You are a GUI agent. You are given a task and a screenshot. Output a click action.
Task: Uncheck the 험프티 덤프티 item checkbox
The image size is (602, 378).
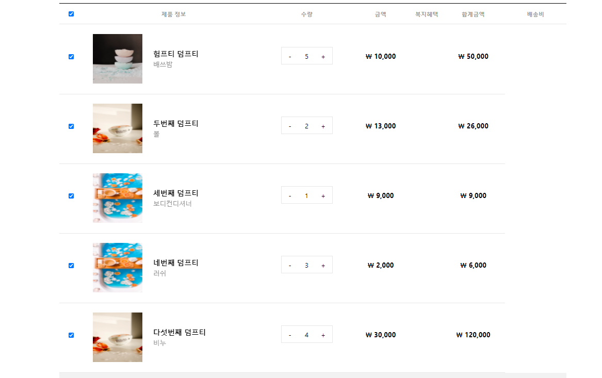(71, 57)
